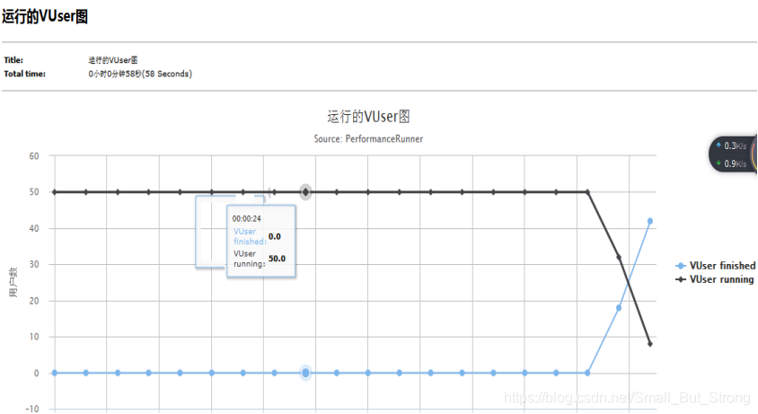
Task: Toggle the VUser finished legend entry
Action: [x=716, y=266]
